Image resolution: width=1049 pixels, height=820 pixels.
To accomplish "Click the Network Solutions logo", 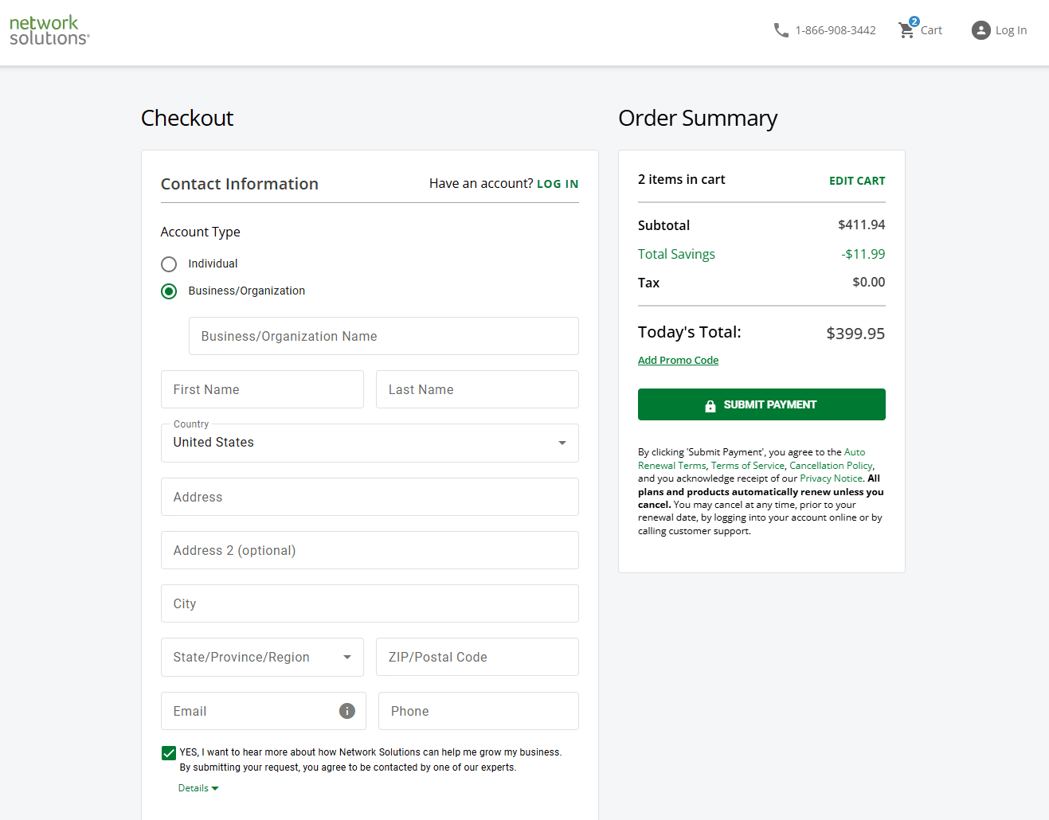I will point(49,30).
